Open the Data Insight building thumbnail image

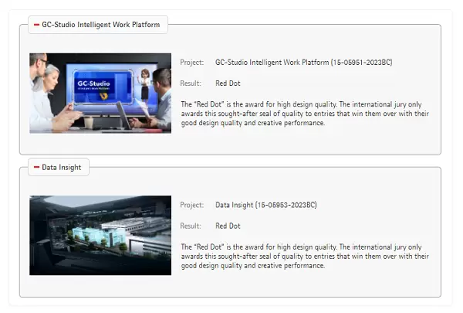click(x=100, y=235)
